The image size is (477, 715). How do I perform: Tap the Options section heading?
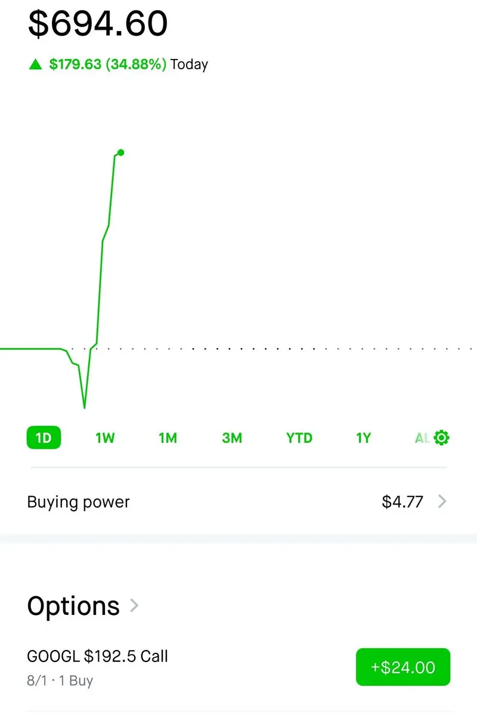(x=73, y=606)
